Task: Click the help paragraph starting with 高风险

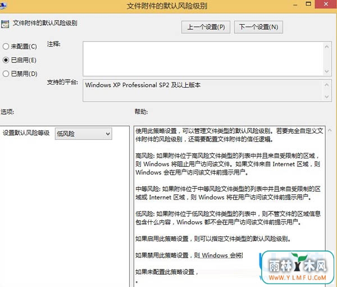Action: click(x=228, y=164)
